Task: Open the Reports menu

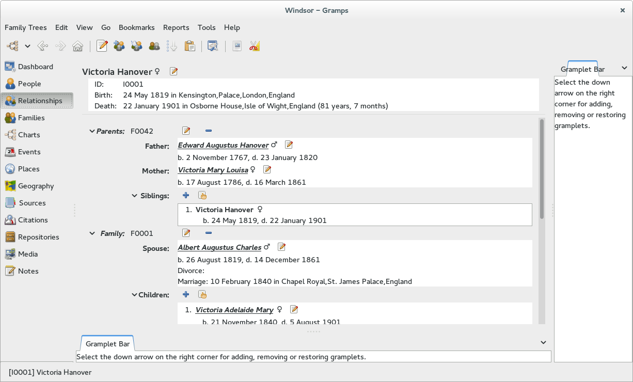Action: [176, 27]
